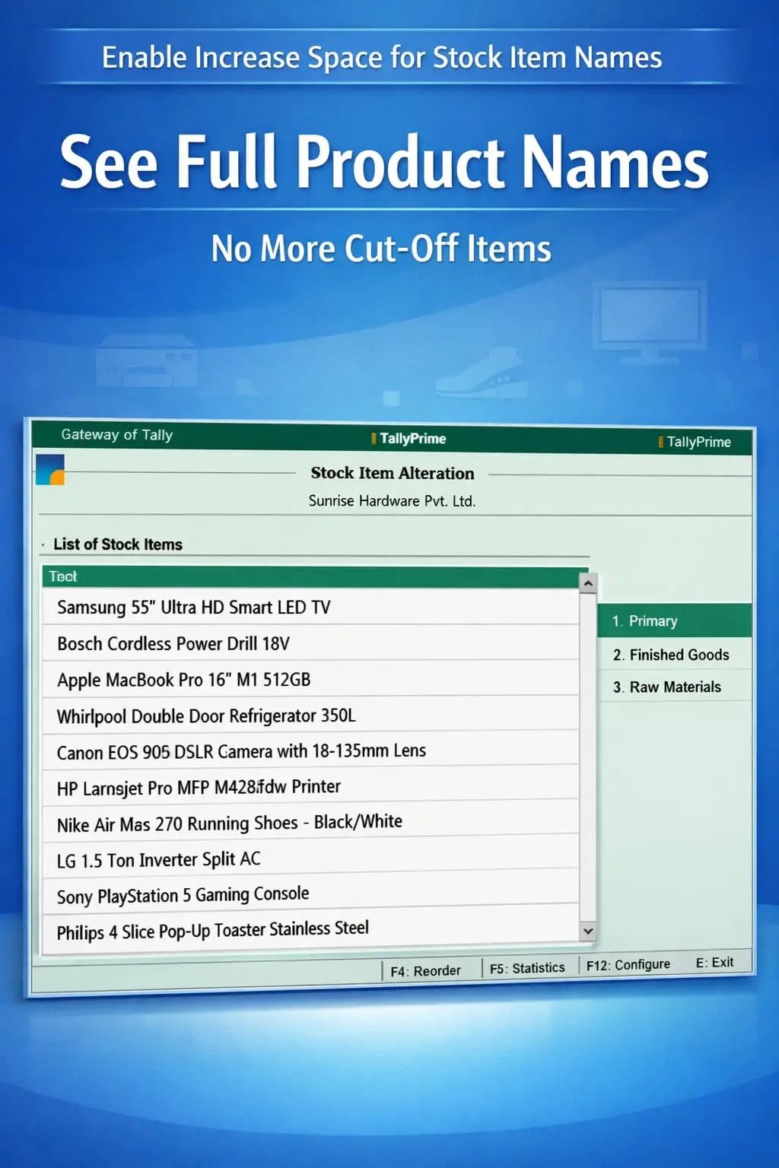Screen dimensions: 779x1168
Task: Click E: Exit button
Action: click(714, 963)
